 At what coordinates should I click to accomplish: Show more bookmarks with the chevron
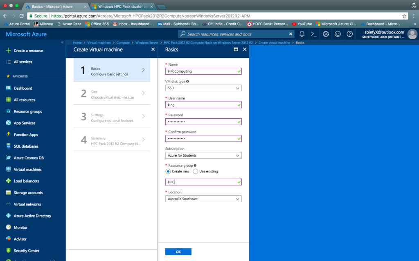pyautogui.click(x=415, y=24)
